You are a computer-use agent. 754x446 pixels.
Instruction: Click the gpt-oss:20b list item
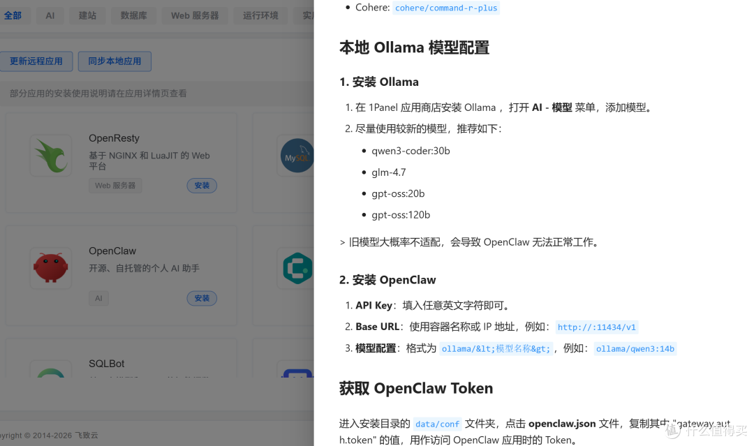(x=398, y=193)
